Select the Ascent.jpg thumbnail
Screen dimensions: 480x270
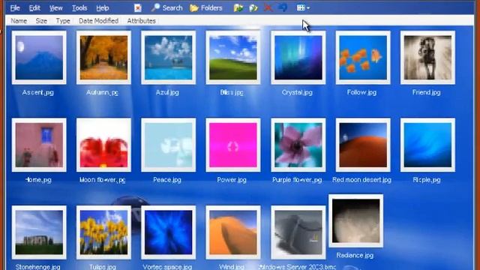point(39,57)
